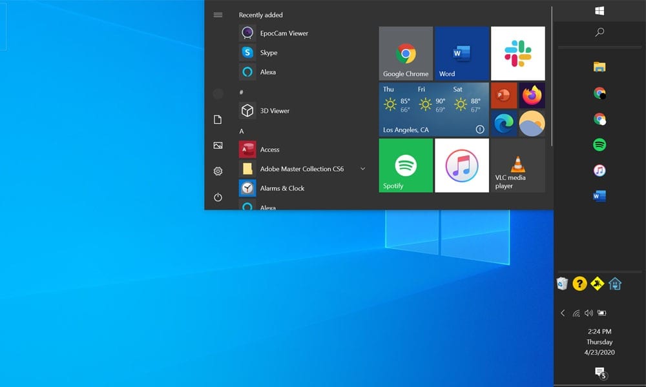Start VLC media player from its tile

click(517, 166)
